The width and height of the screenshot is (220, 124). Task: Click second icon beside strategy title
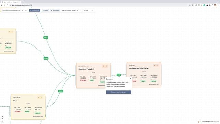click(x=26, y=10)
